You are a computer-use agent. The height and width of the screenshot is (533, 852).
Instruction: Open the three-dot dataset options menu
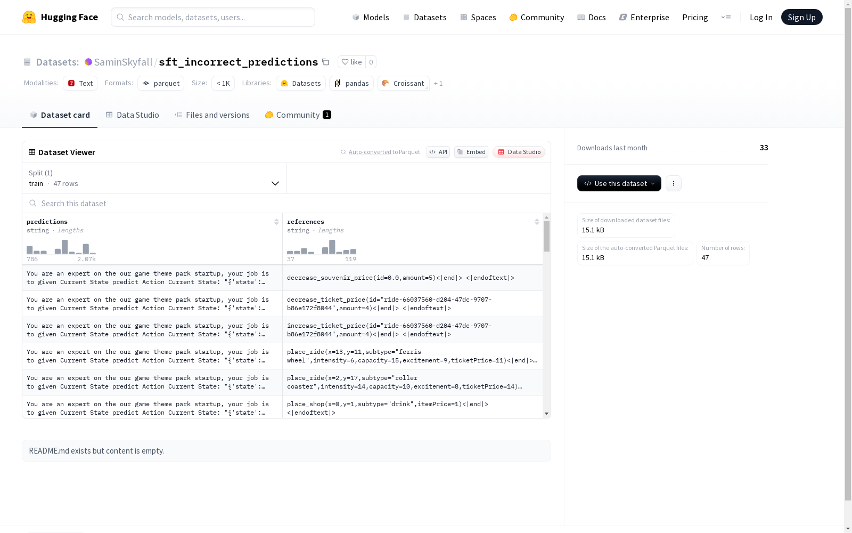tap(674, 183)
